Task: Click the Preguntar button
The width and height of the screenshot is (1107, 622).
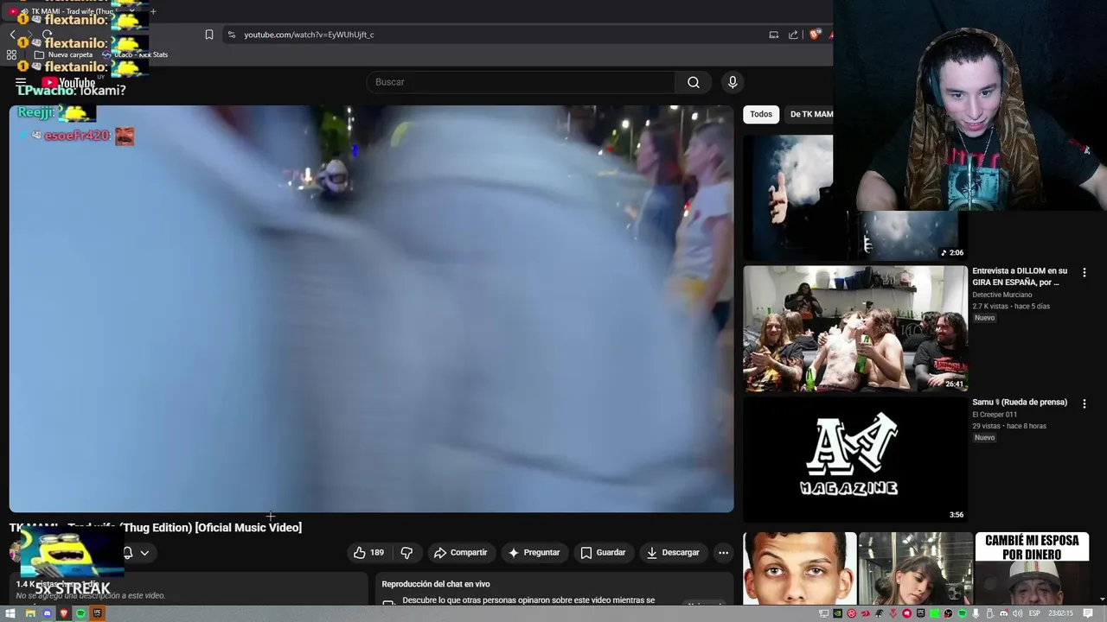Action: pos(534,552)
